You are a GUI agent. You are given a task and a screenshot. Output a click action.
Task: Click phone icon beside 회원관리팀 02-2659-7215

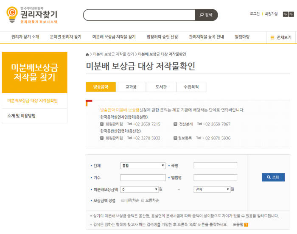coord(102,124)
